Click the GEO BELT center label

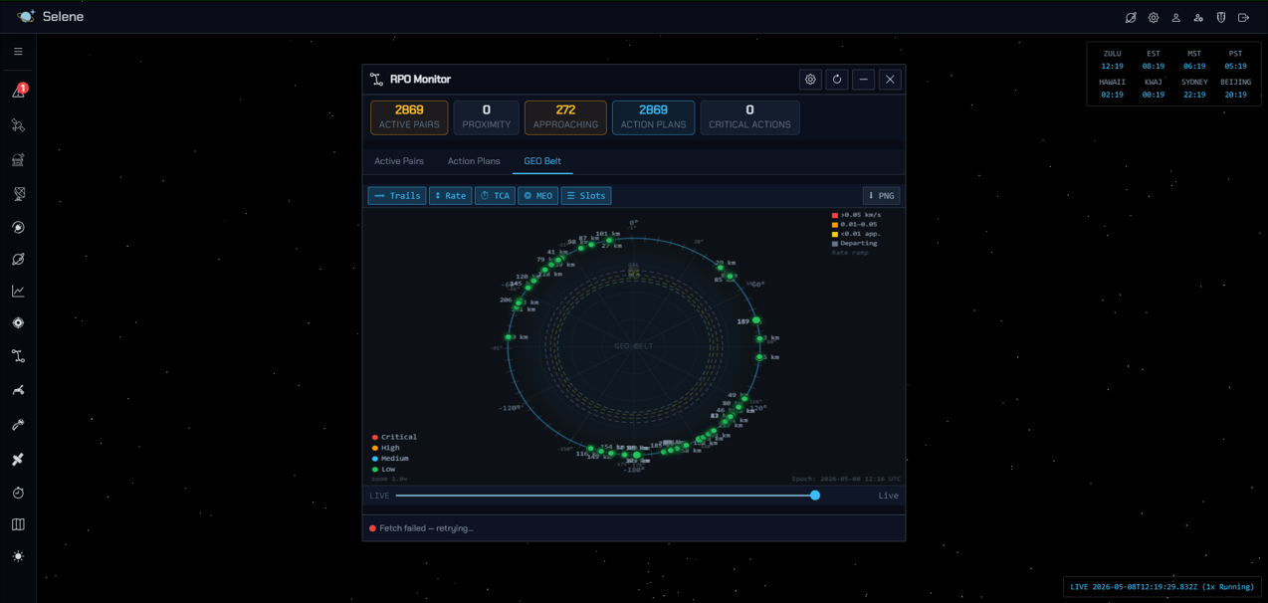point(633,346)
